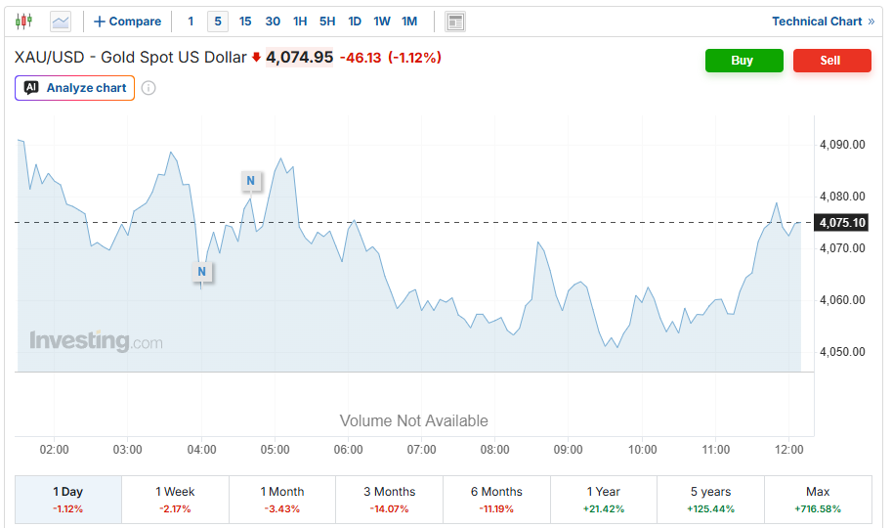
Task: Switch to the 1 Week range tab
Action: click(x=175, y=500)
